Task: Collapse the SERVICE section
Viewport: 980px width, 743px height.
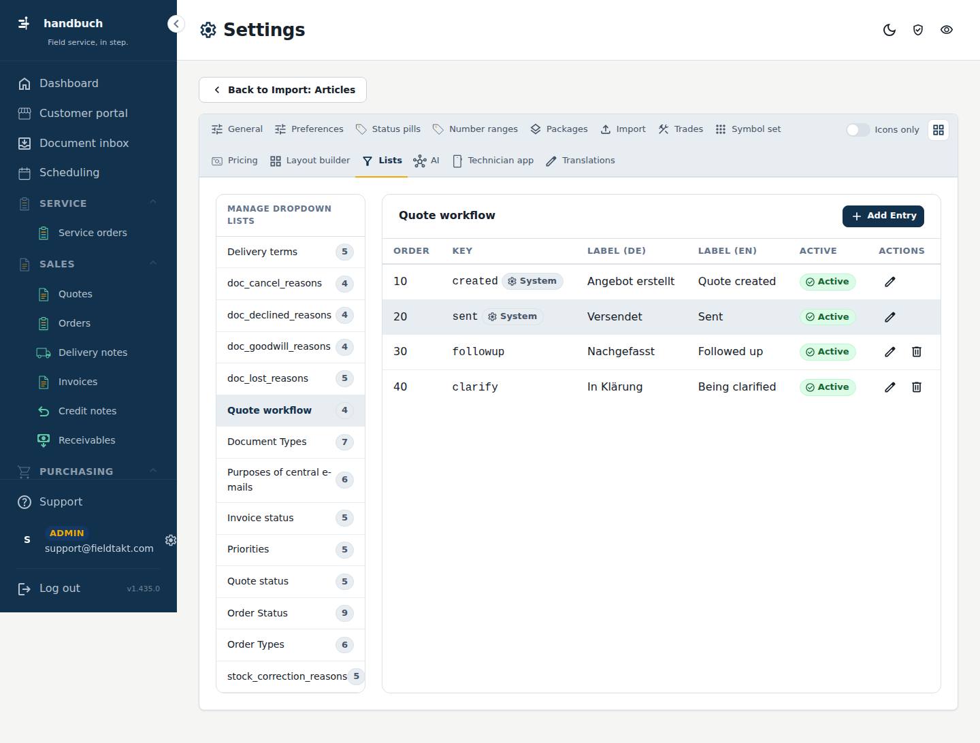Action: click(153, 202)
